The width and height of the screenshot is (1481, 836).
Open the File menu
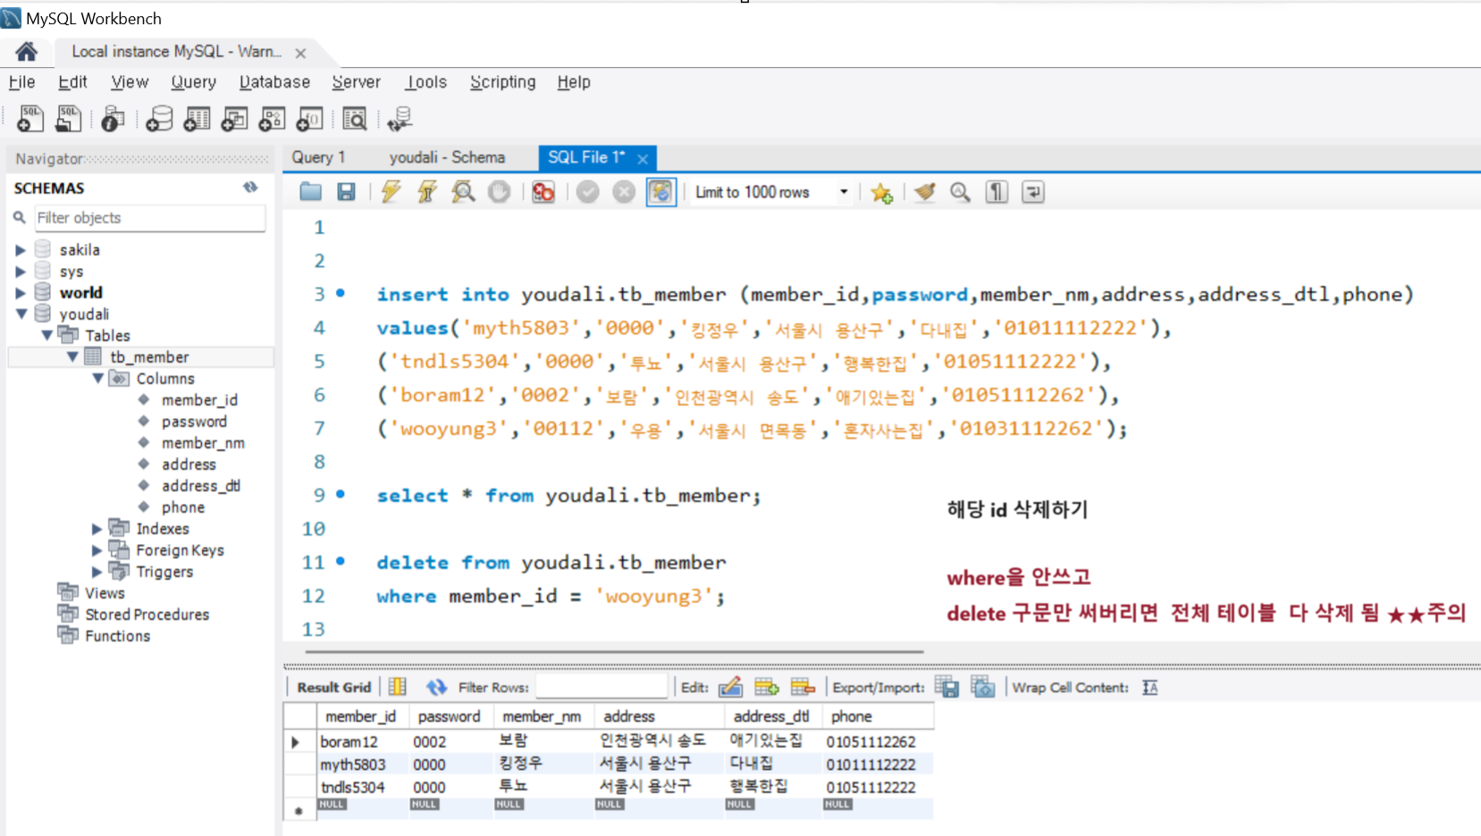coord(22,82)
